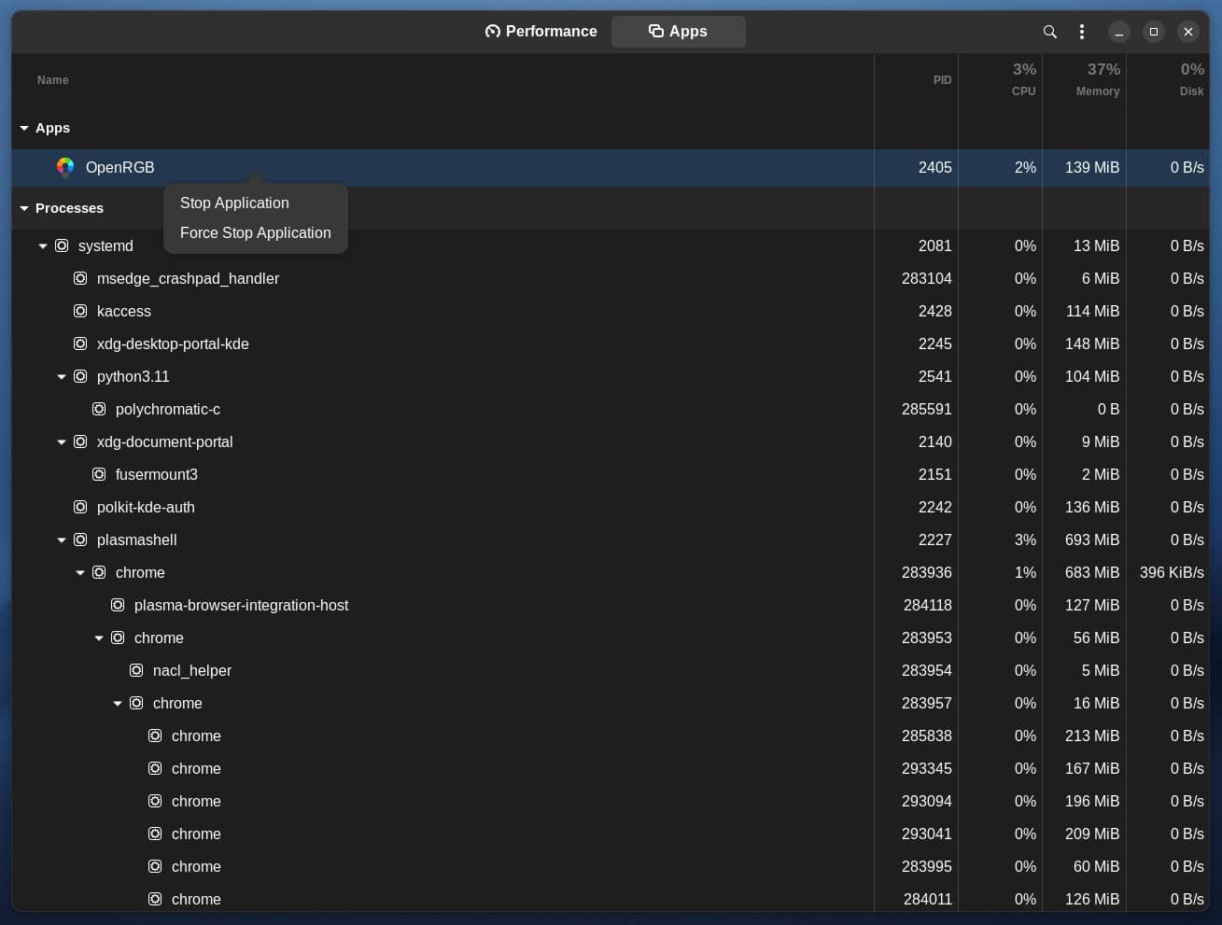This screenshot has width=1222, height=925.
Task: Collapse the Apps section
Action: (24, 128)
